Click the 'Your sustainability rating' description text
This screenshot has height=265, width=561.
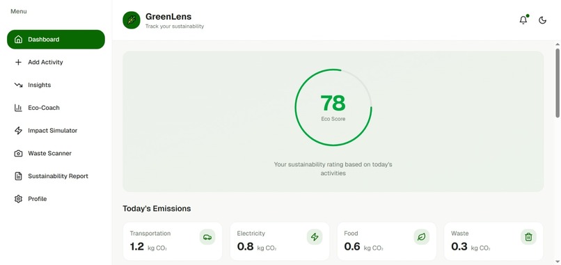[333, 169]
